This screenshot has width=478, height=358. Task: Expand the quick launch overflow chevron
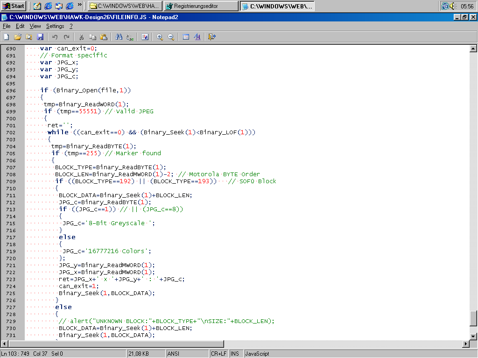[x=79, y=5]
